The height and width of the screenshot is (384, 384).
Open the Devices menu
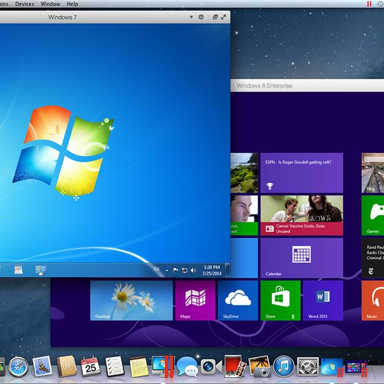pyautogui.click(x=25, y=4)
